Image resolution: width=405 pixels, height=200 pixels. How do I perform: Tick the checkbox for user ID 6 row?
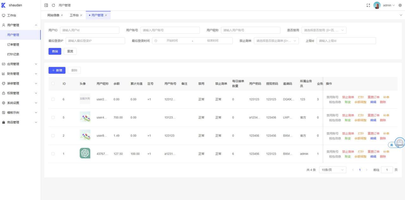coord(53,99)
